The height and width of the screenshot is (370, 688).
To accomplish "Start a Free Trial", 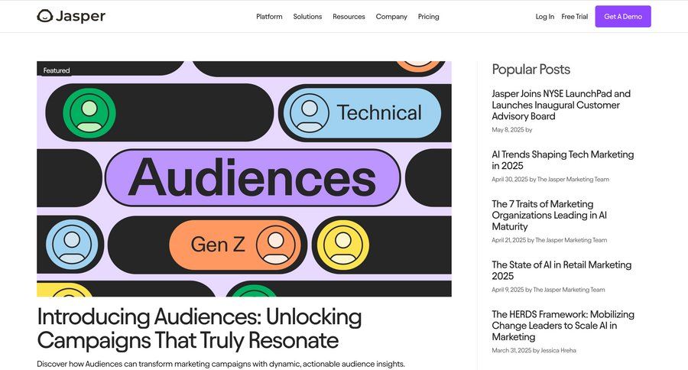I will coord(574,17).
